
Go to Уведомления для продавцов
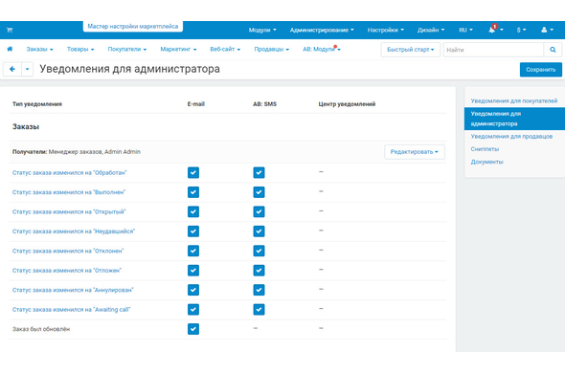coord(511,137)
